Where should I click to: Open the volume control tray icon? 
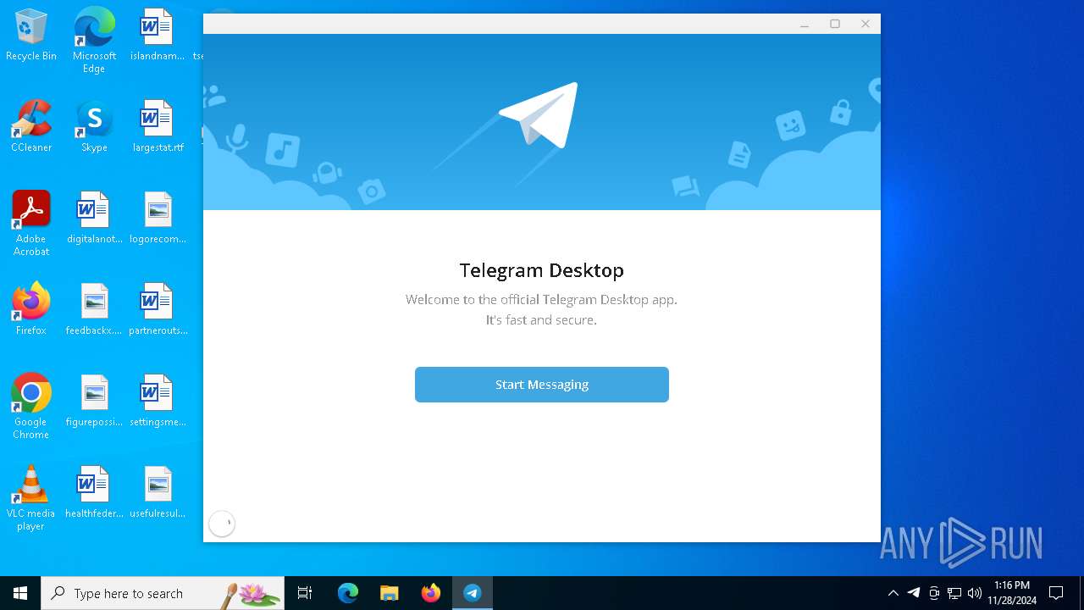(975, 593)
